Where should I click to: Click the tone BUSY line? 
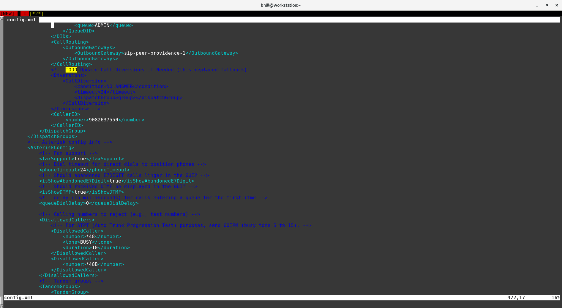pyautogui.click(x=88, y=242)
